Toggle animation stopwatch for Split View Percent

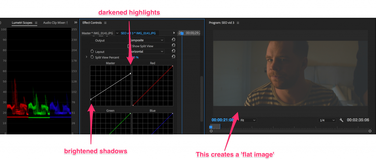pos(92,57)
